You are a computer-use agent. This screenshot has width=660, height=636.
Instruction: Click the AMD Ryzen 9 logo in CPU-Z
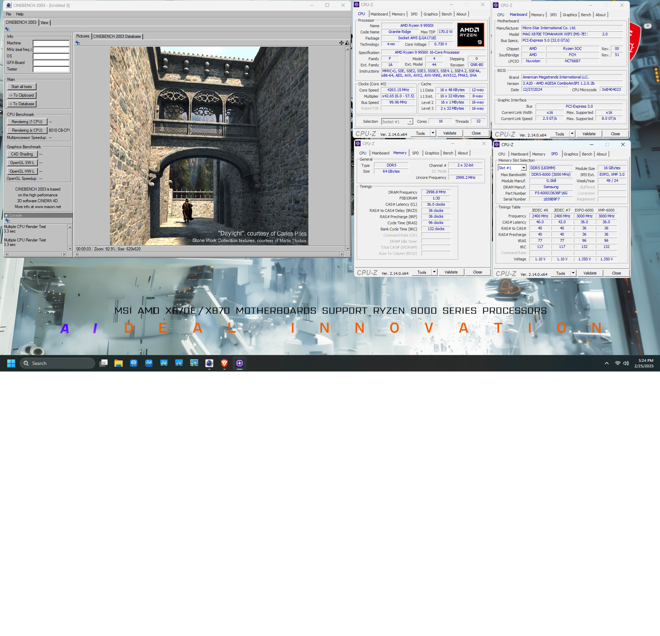pos(471,34)
